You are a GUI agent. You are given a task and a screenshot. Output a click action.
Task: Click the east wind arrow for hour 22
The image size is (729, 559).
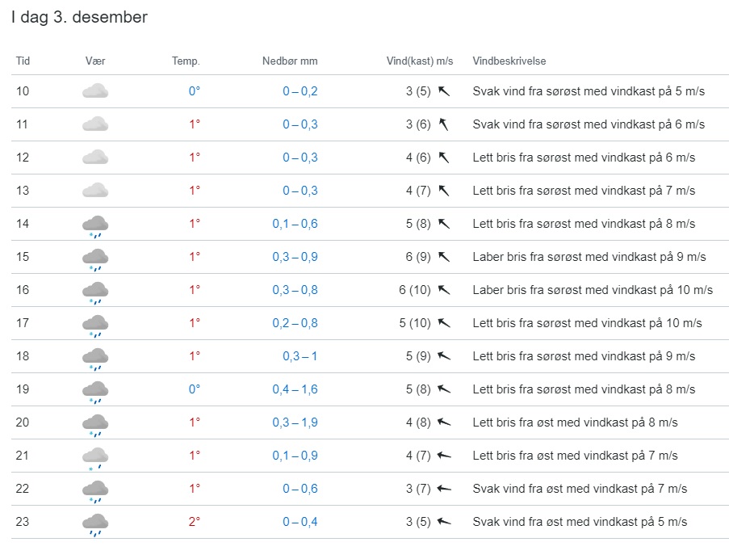click(x=443, y=489)
